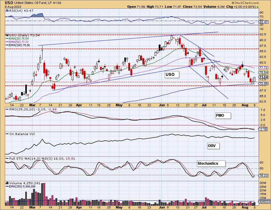Click the 77.72 price tag on the right axis
The width and height of the screenshot is (271, 210).
(263, 67)
